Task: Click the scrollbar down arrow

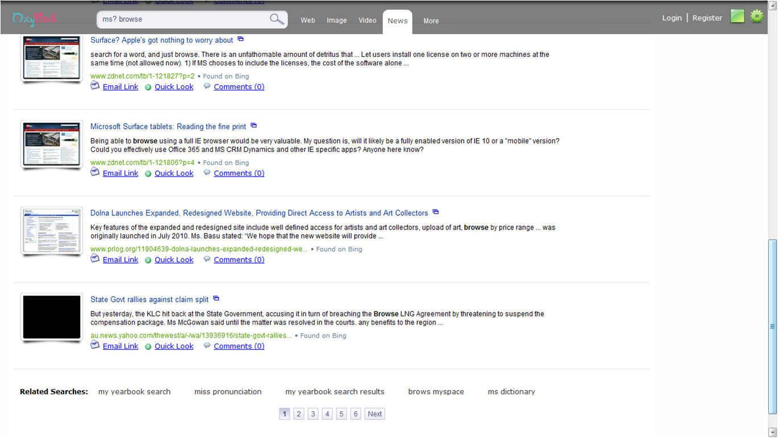Action: [x=772, y=432]
